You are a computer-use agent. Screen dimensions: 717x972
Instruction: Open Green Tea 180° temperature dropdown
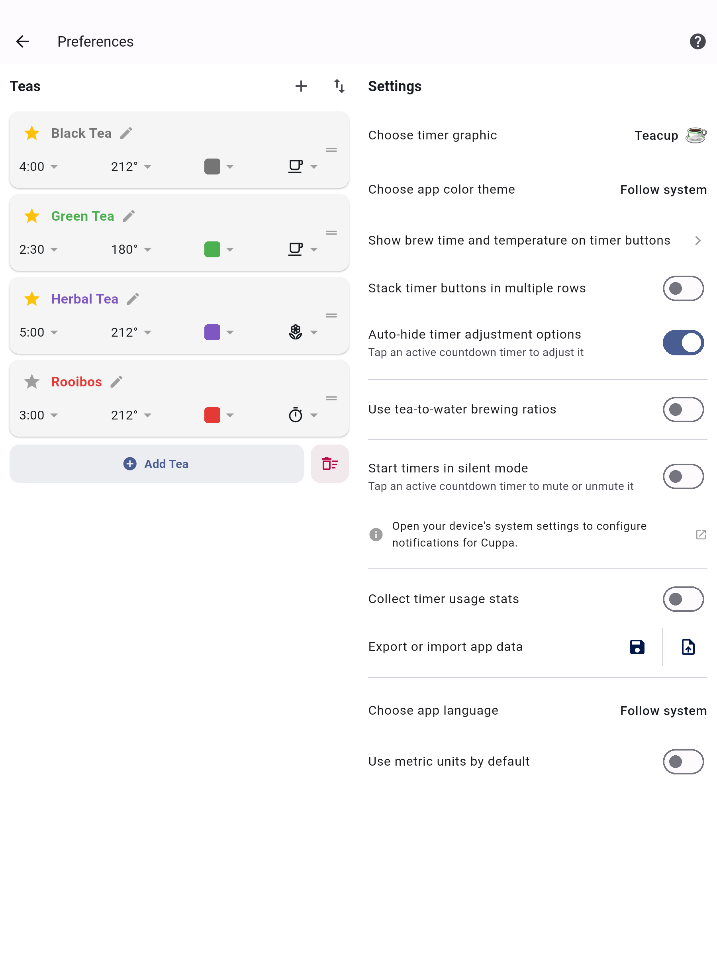coord(131,249)
